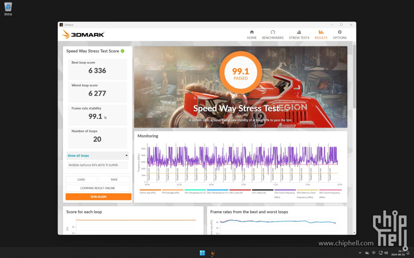Screen dimensions: 414x258
Task: Click the 3DMark logo in the header
Action: pos(83,34)
